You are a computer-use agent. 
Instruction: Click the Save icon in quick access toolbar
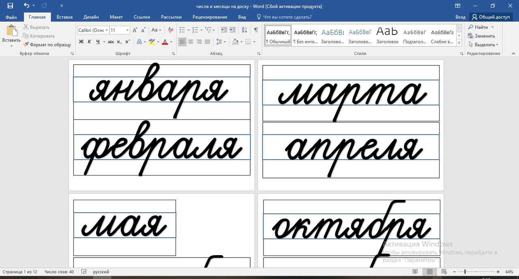point(10,6)
